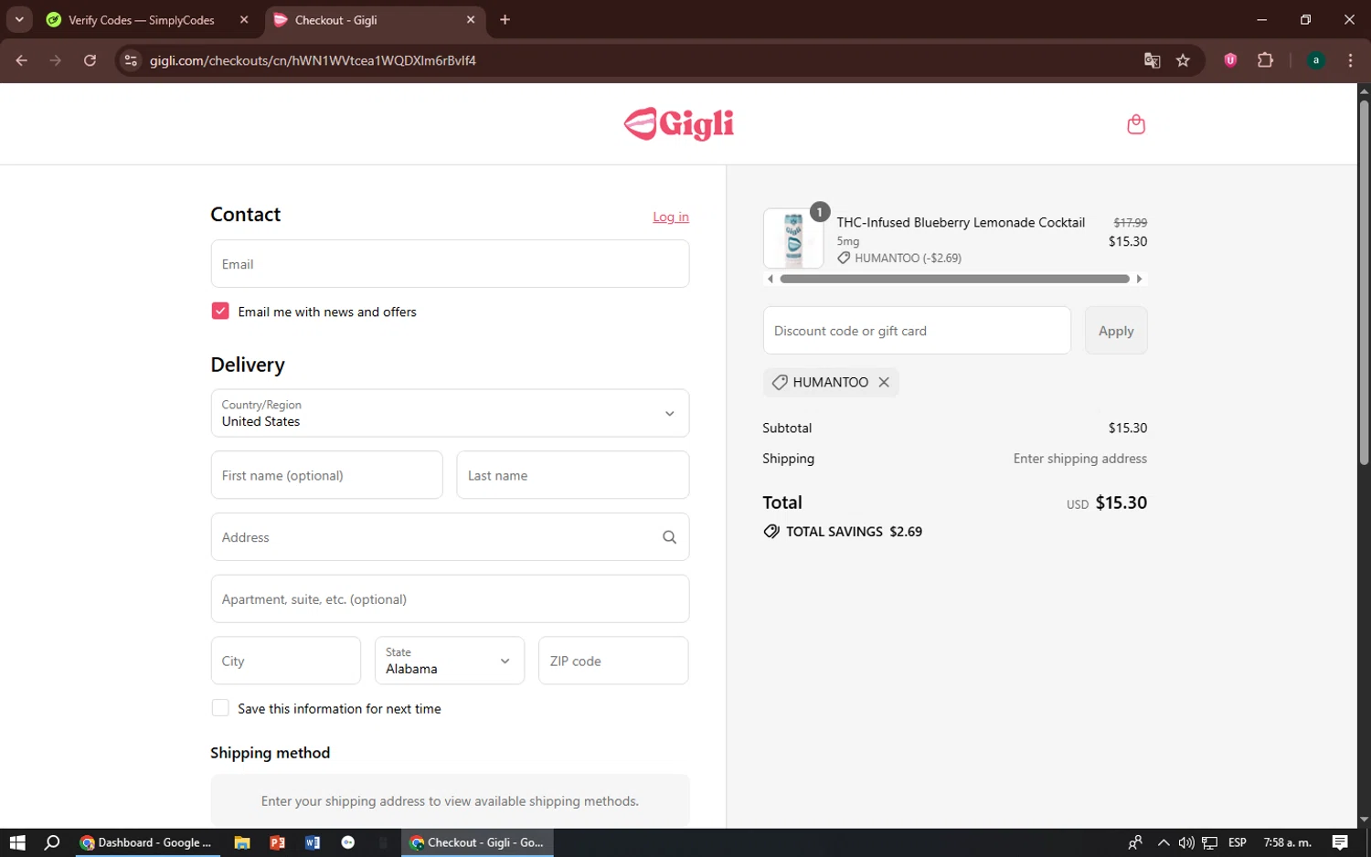Click the product horizontal scrollbar bar

(954, 279)
